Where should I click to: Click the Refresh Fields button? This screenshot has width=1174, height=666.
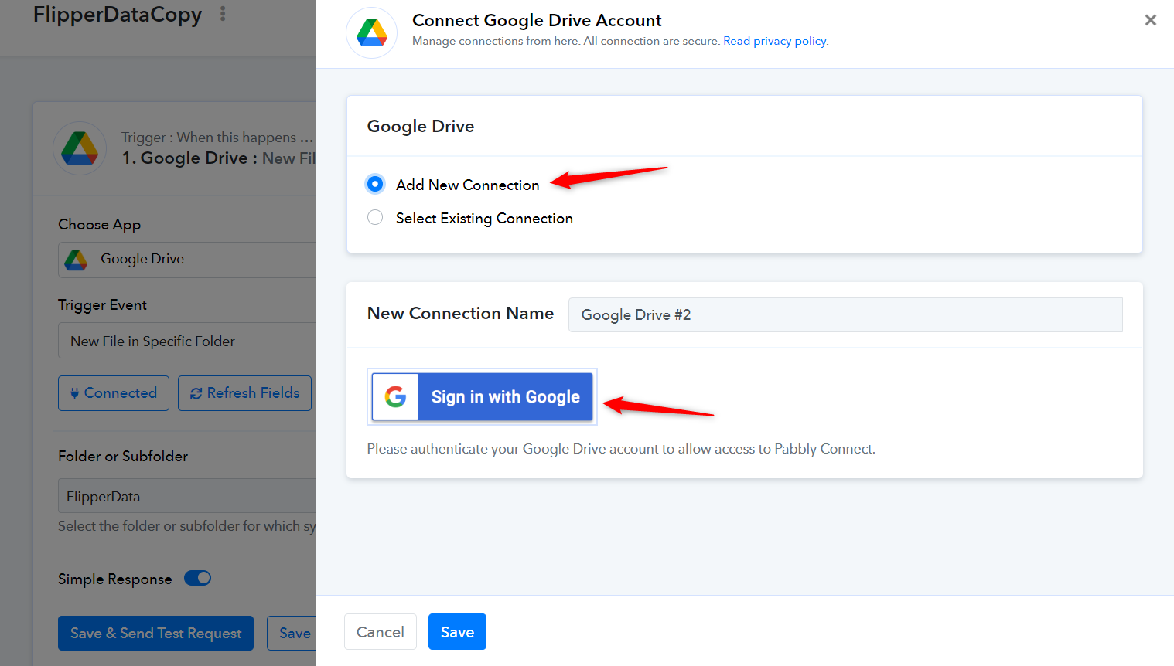pyautogui.click(x=244, y=393)
